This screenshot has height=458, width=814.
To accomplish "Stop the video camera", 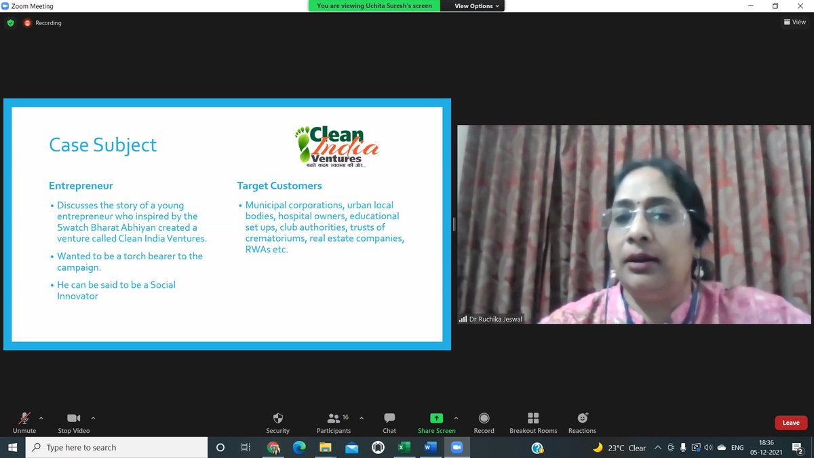I will (73, 422).
